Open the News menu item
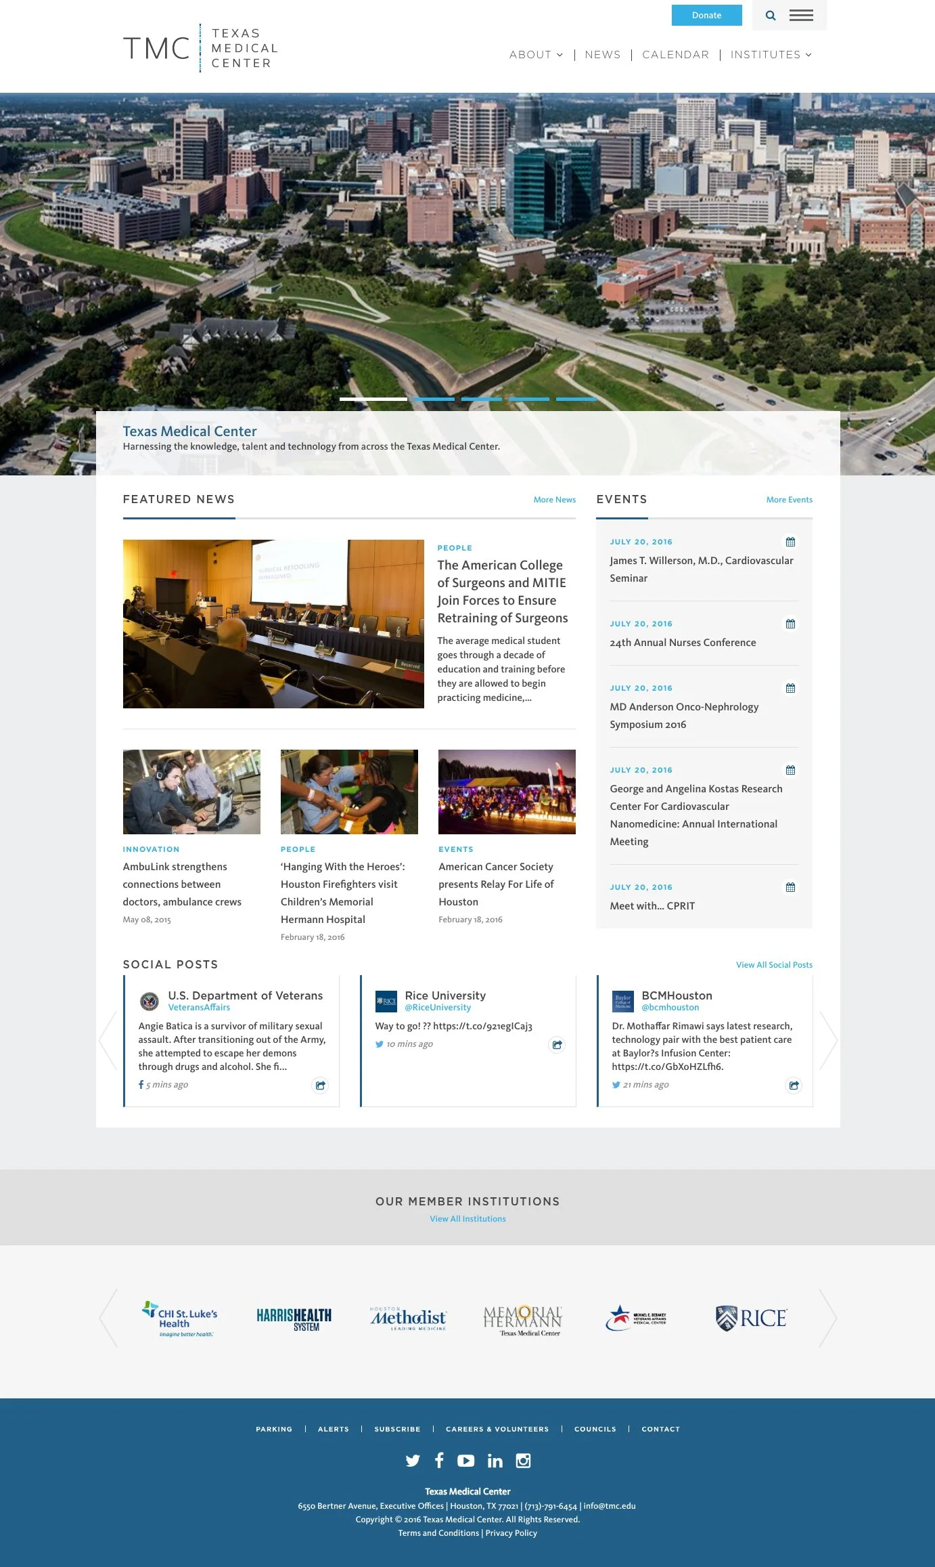This screenshot has width=935, height=1567. click(x=602, y=55)
